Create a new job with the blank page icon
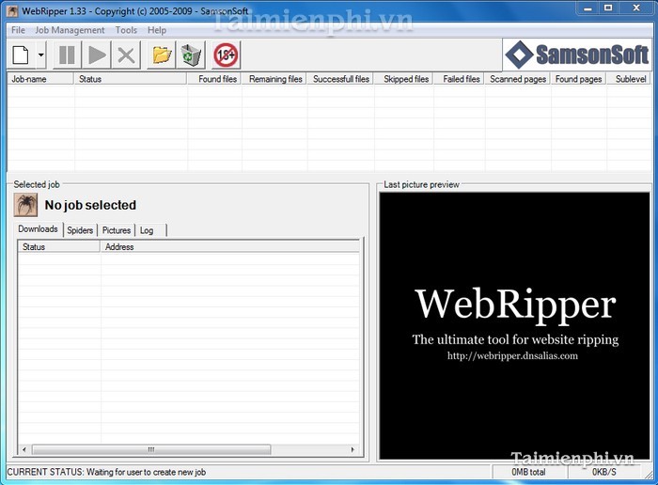Viewport: 658px width, 485px height. [21, 55]
